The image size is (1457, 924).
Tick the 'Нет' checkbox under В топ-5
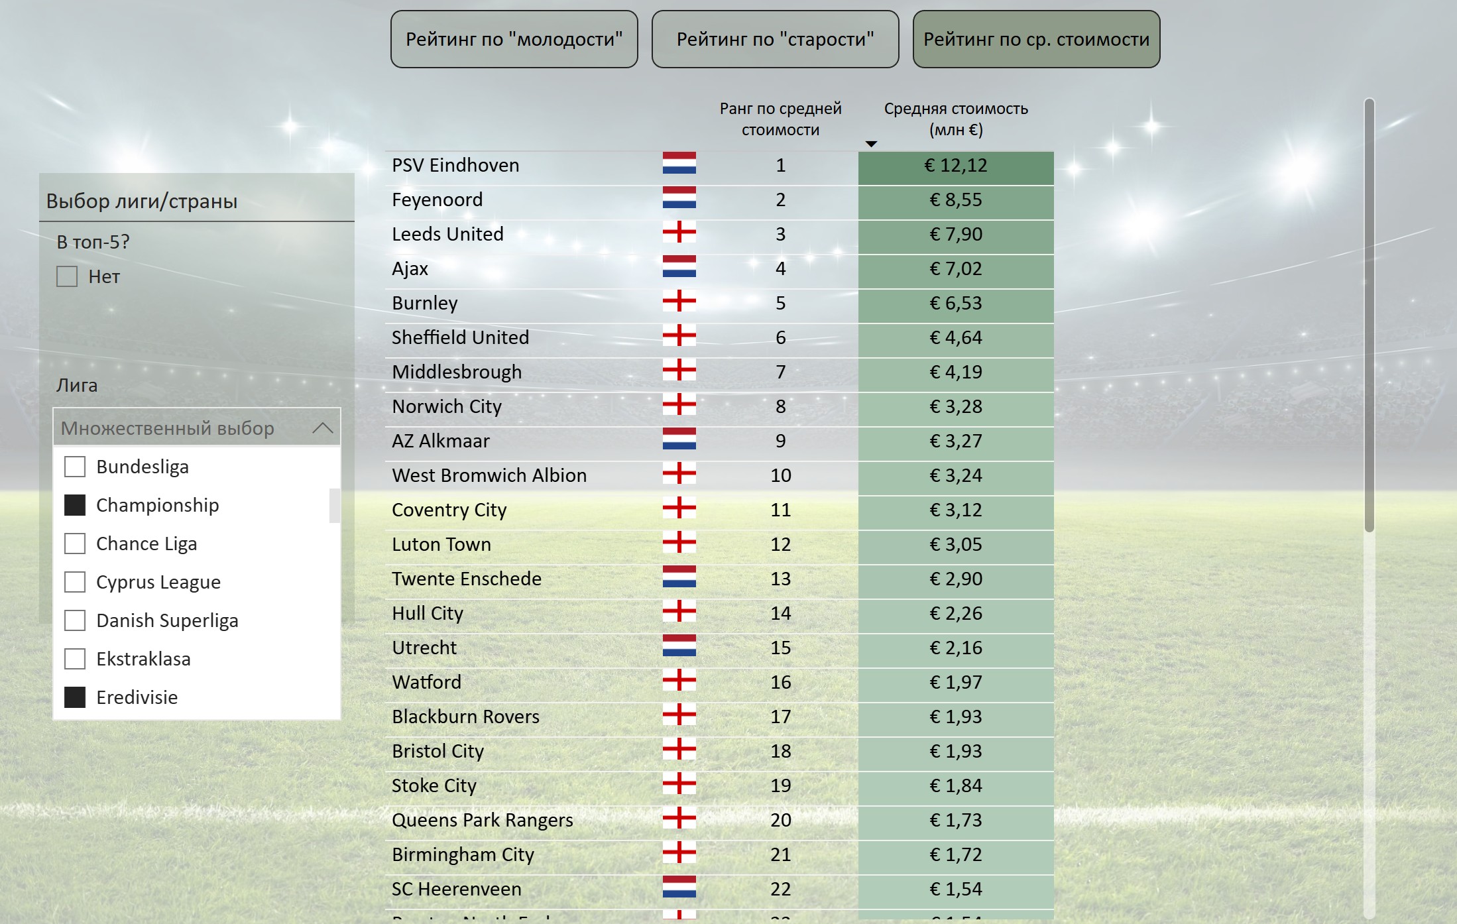(x=67, y=276)
